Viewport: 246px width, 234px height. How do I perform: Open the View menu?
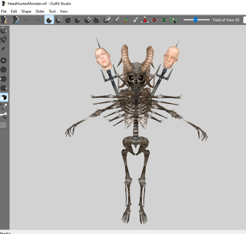[64, 11]
